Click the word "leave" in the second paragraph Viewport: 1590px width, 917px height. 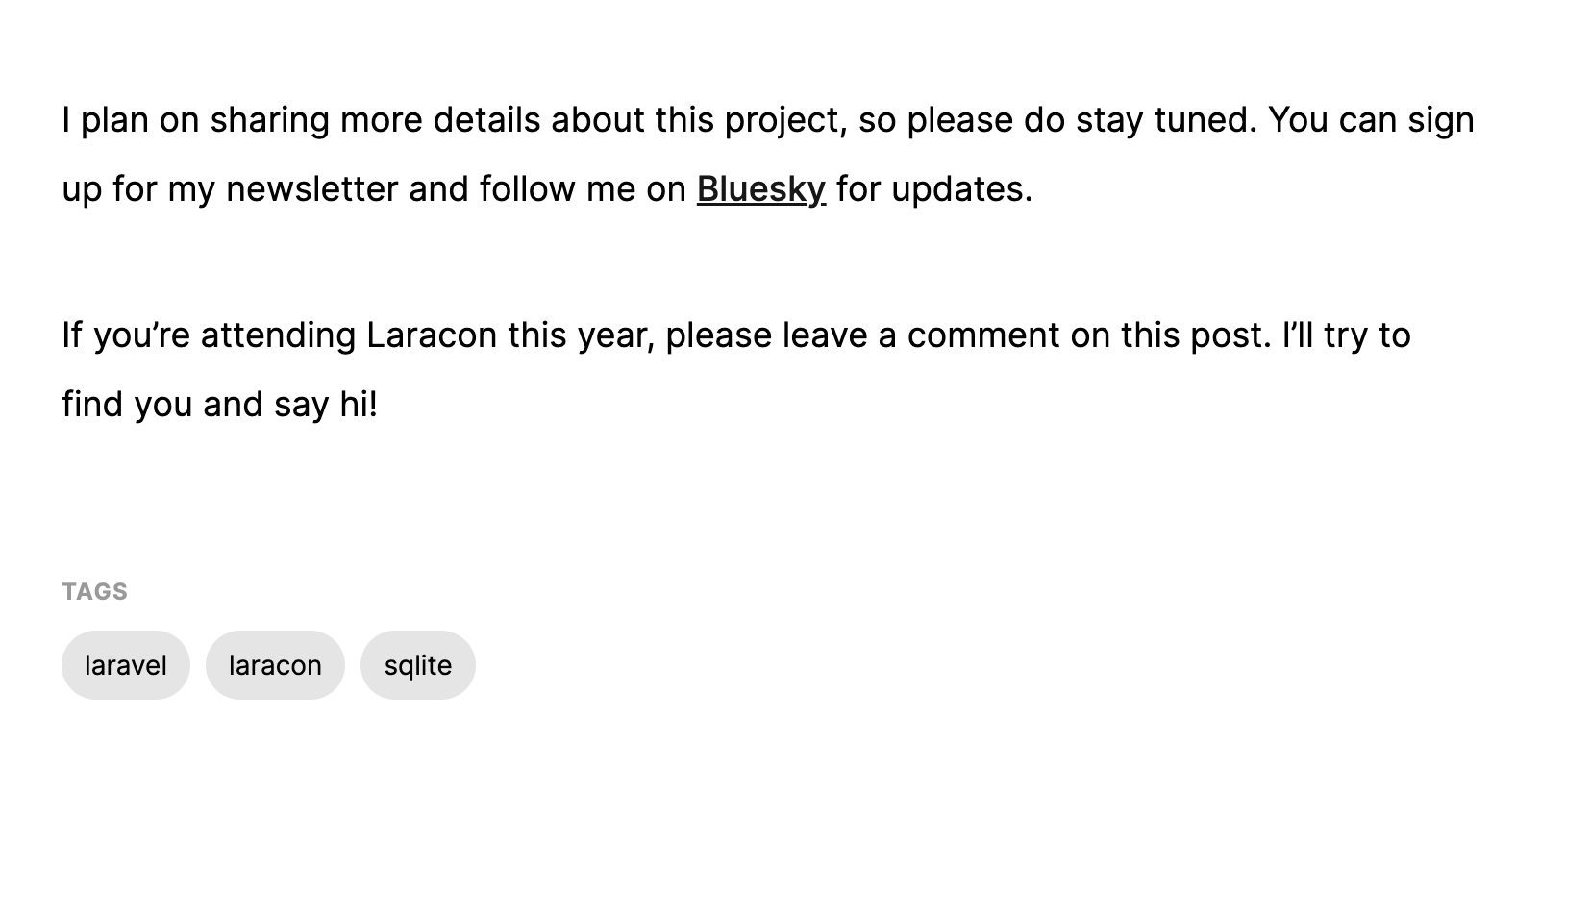pyautogui.click(x=824, y=335)
